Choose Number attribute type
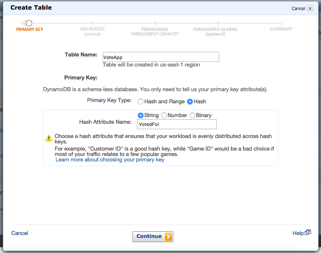 coord(164,115)
